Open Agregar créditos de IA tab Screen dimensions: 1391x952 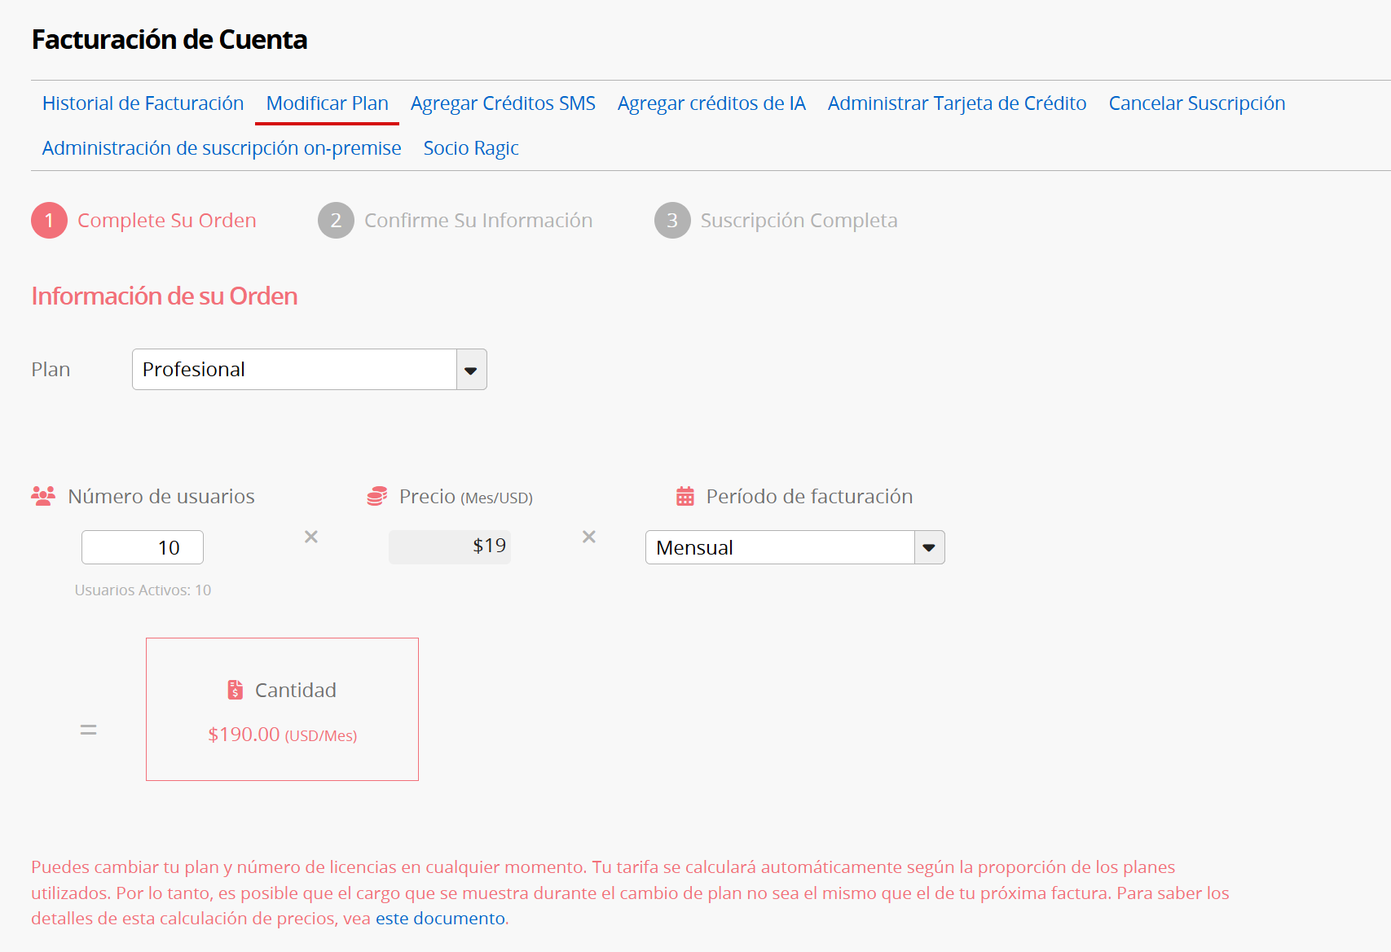tap(711, 103)
